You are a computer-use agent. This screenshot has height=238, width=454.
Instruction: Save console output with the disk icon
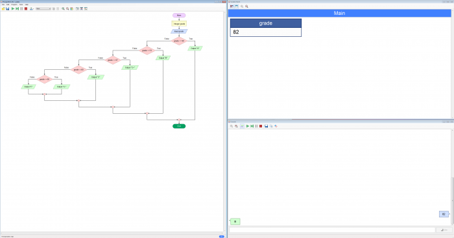click(x=266, y=126)
